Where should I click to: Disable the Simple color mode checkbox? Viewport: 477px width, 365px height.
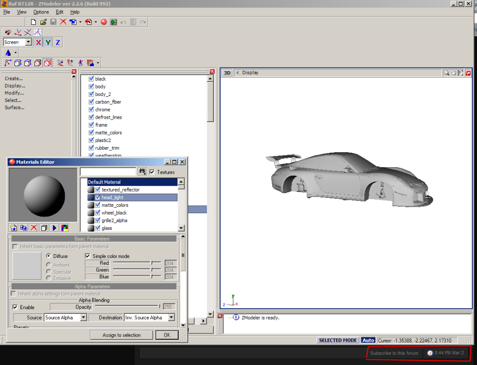pos(88,256)
